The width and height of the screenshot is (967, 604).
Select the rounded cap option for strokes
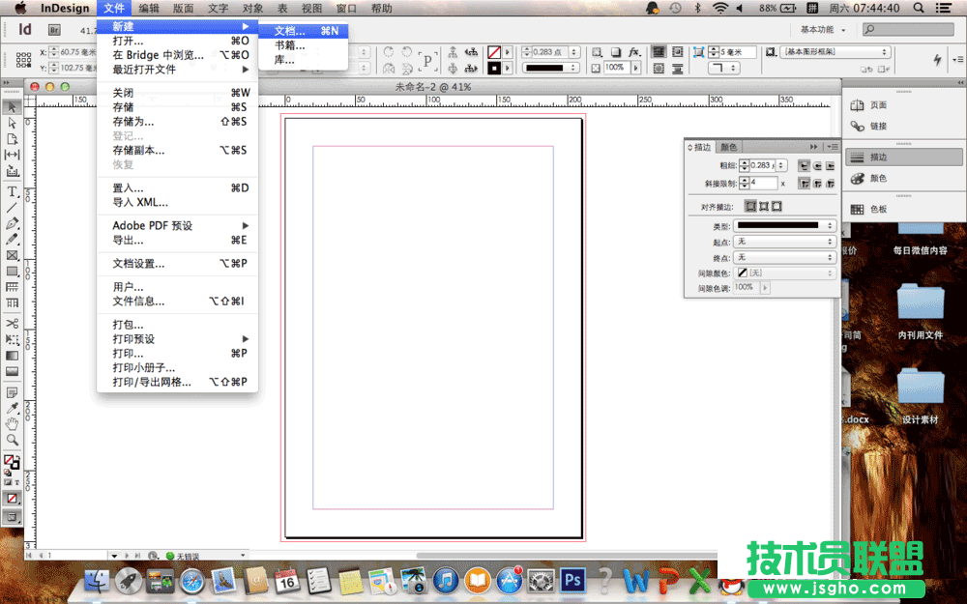(816, 165)
